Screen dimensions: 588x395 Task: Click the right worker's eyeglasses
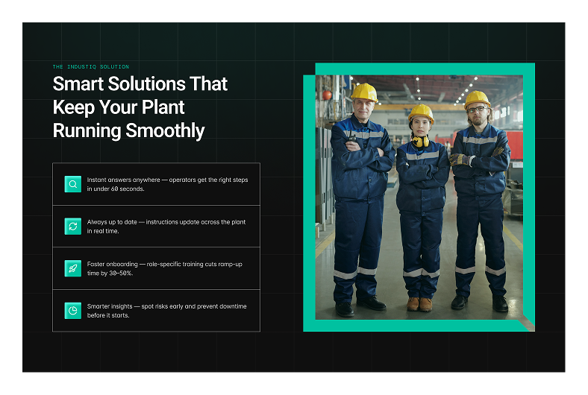point(477,110)
